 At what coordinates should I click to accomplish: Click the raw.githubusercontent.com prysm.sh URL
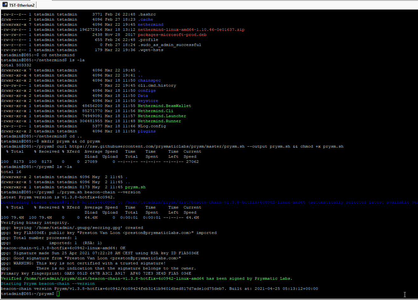coord(157,146)
